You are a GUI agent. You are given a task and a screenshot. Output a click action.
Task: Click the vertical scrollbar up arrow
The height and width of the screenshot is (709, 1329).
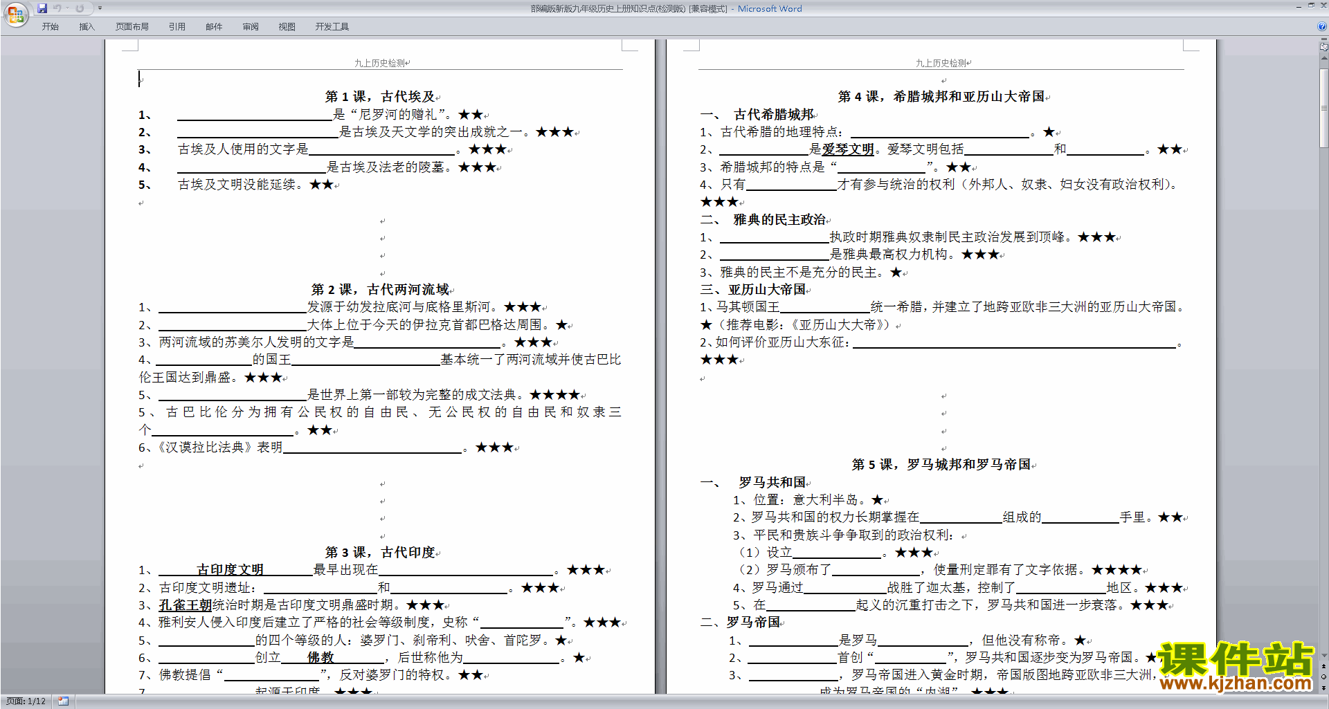[1323, 58]
